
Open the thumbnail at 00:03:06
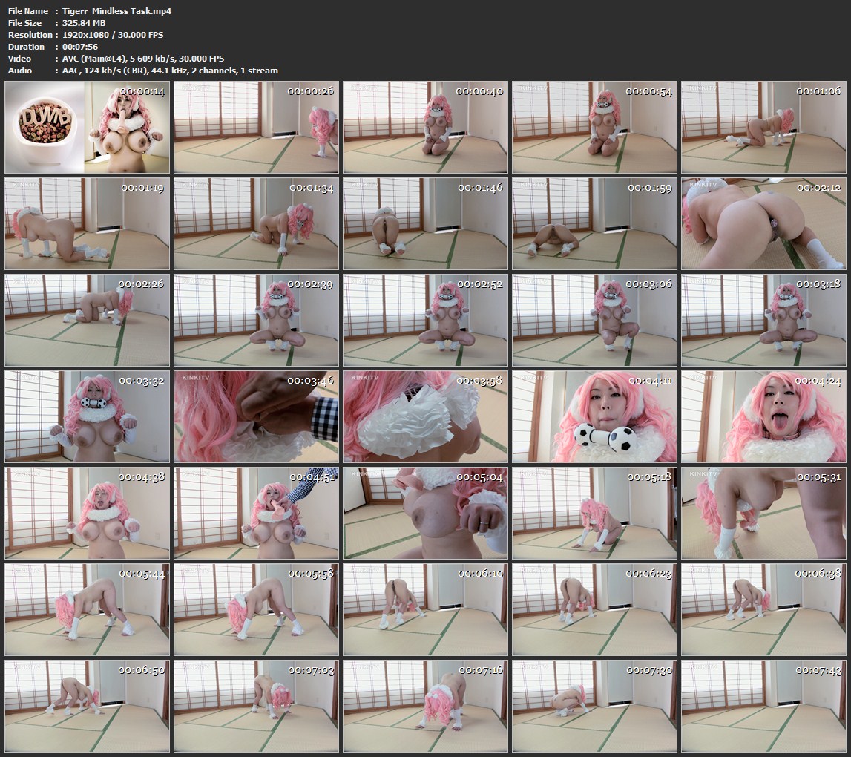pos(595,320)
